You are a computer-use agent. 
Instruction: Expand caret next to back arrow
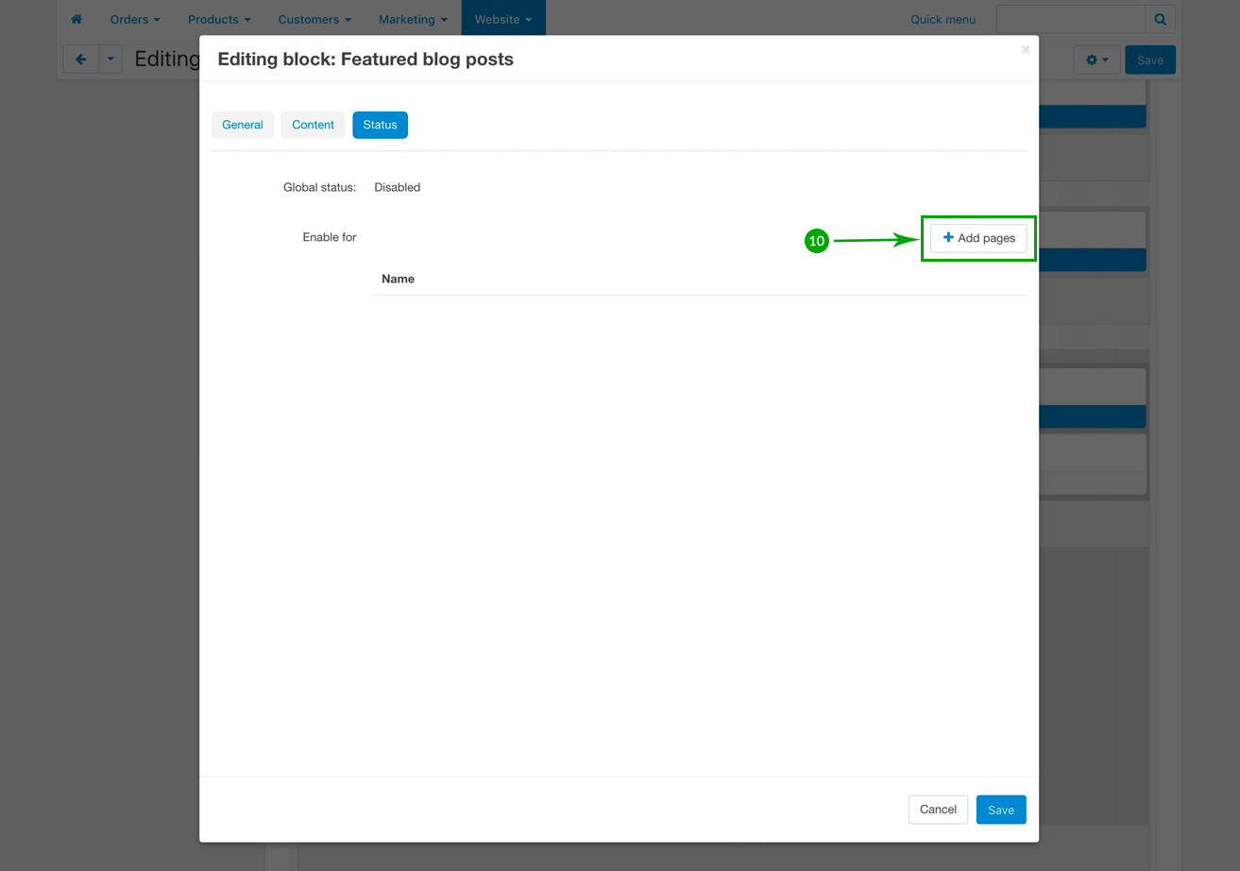tap(110, 60)
